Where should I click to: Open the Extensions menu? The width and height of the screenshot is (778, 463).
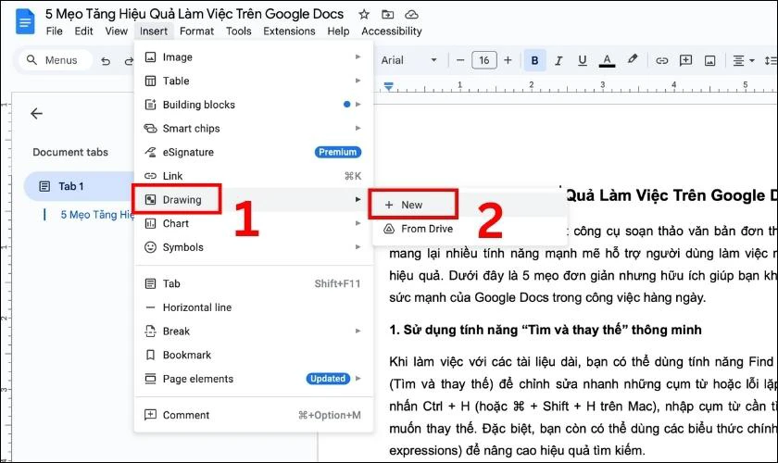pyautogui.click(x=289, y=31)
